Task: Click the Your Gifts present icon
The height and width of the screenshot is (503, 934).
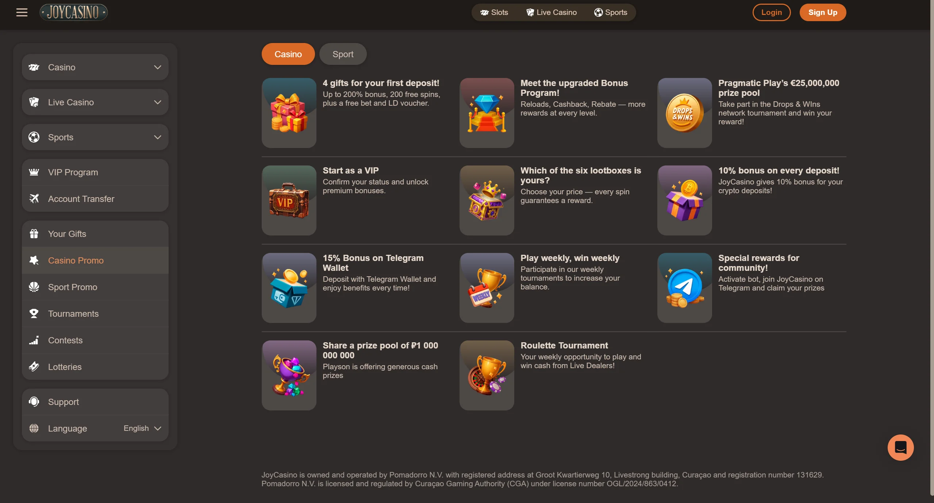Action: [34, 234]
